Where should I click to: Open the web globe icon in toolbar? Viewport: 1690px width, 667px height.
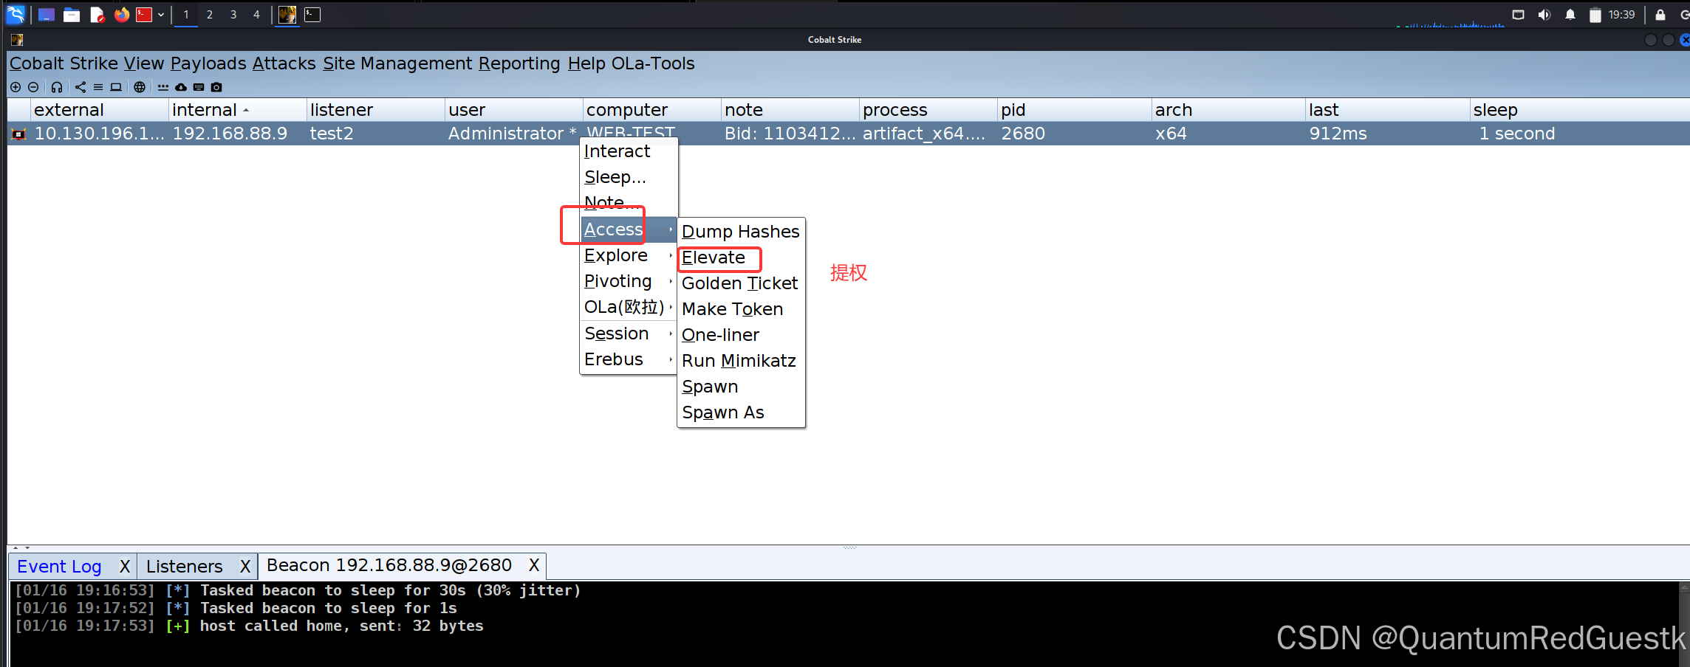point(140,87)
